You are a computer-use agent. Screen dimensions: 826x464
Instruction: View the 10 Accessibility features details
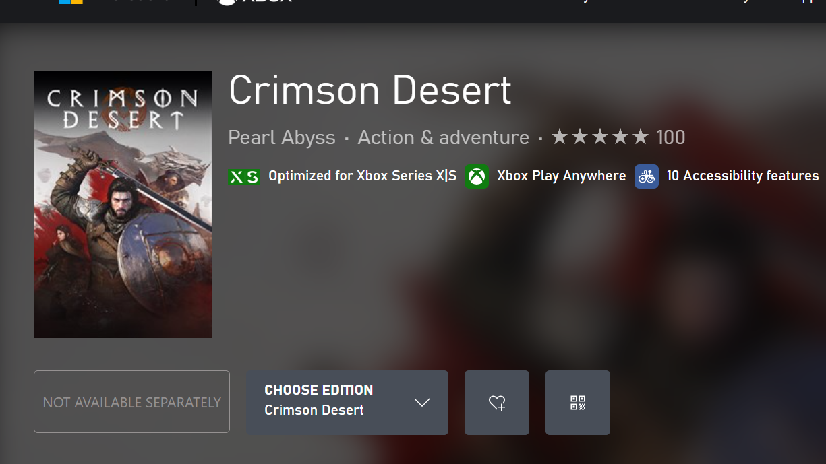point(742,176)
